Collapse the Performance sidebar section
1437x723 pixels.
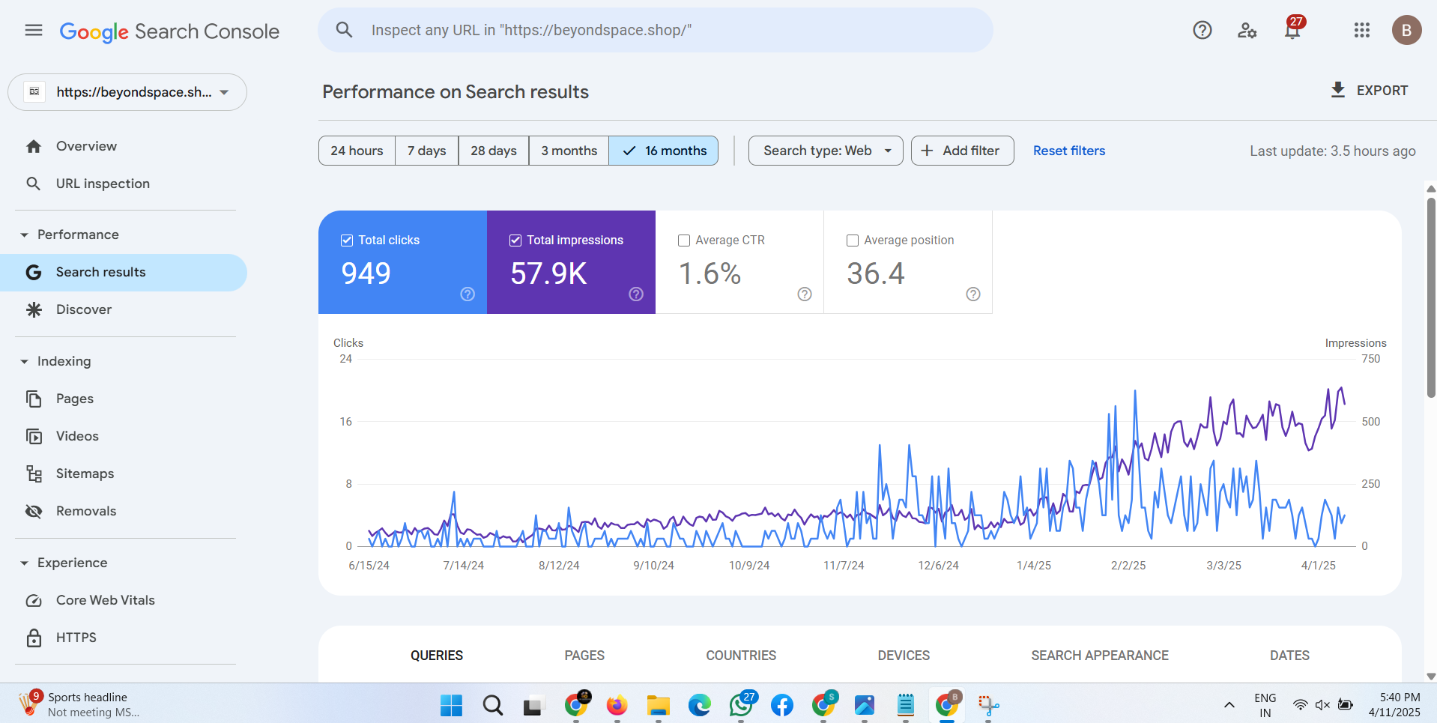pyautogui.click(x=24, y=235)
